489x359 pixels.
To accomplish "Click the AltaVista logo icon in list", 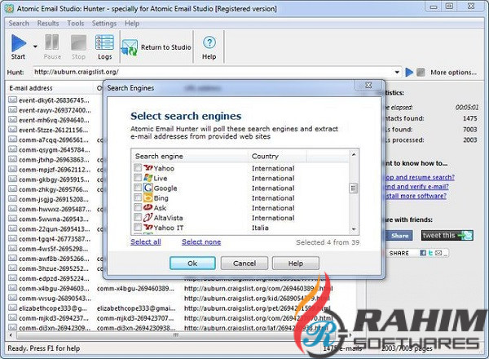I will (x=148, y=217).
